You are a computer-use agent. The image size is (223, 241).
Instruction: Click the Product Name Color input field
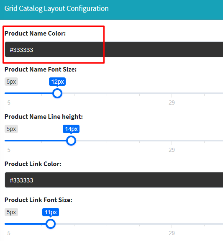point(114,49)
